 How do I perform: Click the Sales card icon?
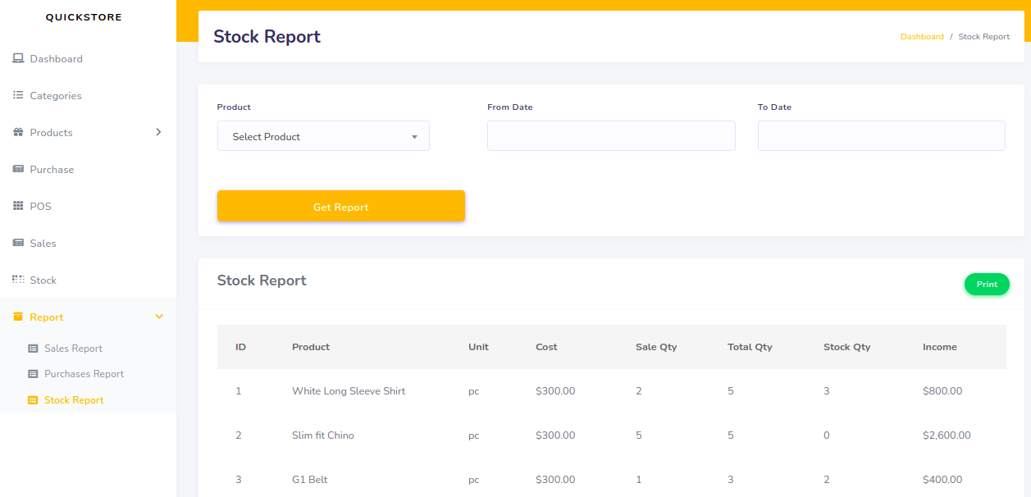18,244
